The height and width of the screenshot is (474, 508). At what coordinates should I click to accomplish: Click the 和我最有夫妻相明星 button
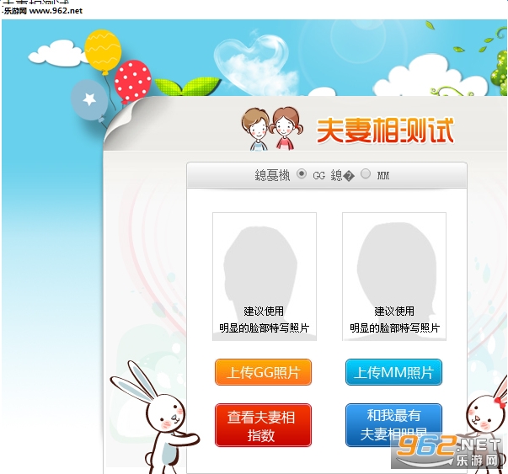coord(393,425)
